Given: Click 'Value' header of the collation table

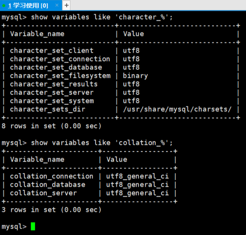Looking at the screenshot, I should click(x=117, y=159).
